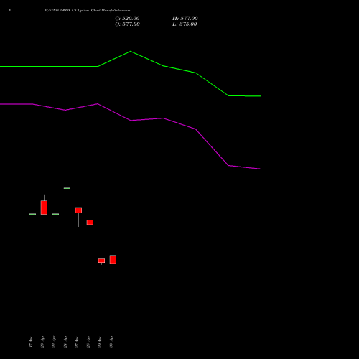The image size is (359, 359).
Task: Click the green dash candle above 24 Apr
Action: (67, 188)
